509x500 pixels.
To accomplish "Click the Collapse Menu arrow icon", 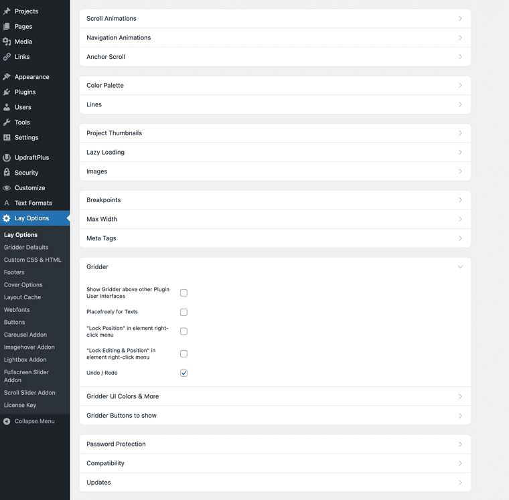I will coord(7,421).
